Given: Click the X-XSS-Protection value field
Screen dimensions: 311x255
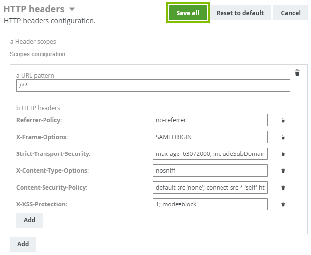Looking at the screenshot, I should (x=210, y=204).
